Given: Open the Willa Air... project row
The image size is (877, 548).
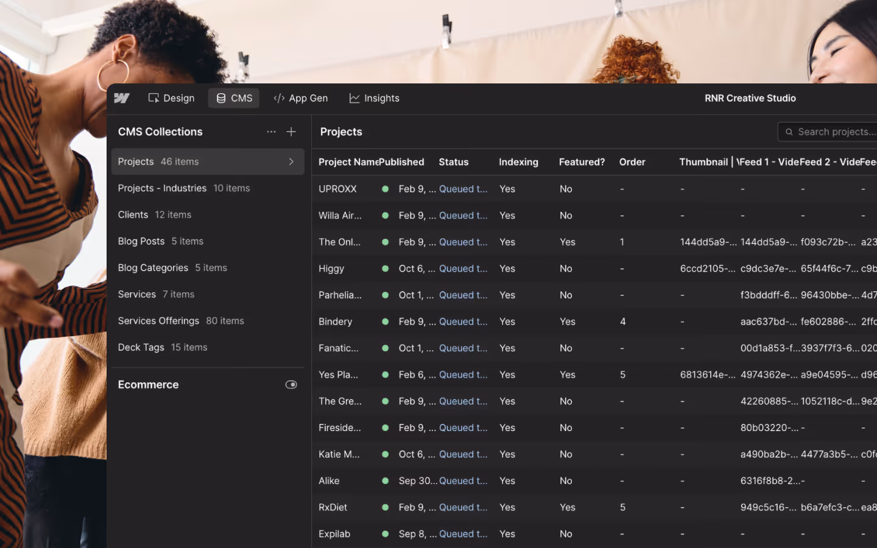Looking at the screenshot, I should tap(594, 216).
